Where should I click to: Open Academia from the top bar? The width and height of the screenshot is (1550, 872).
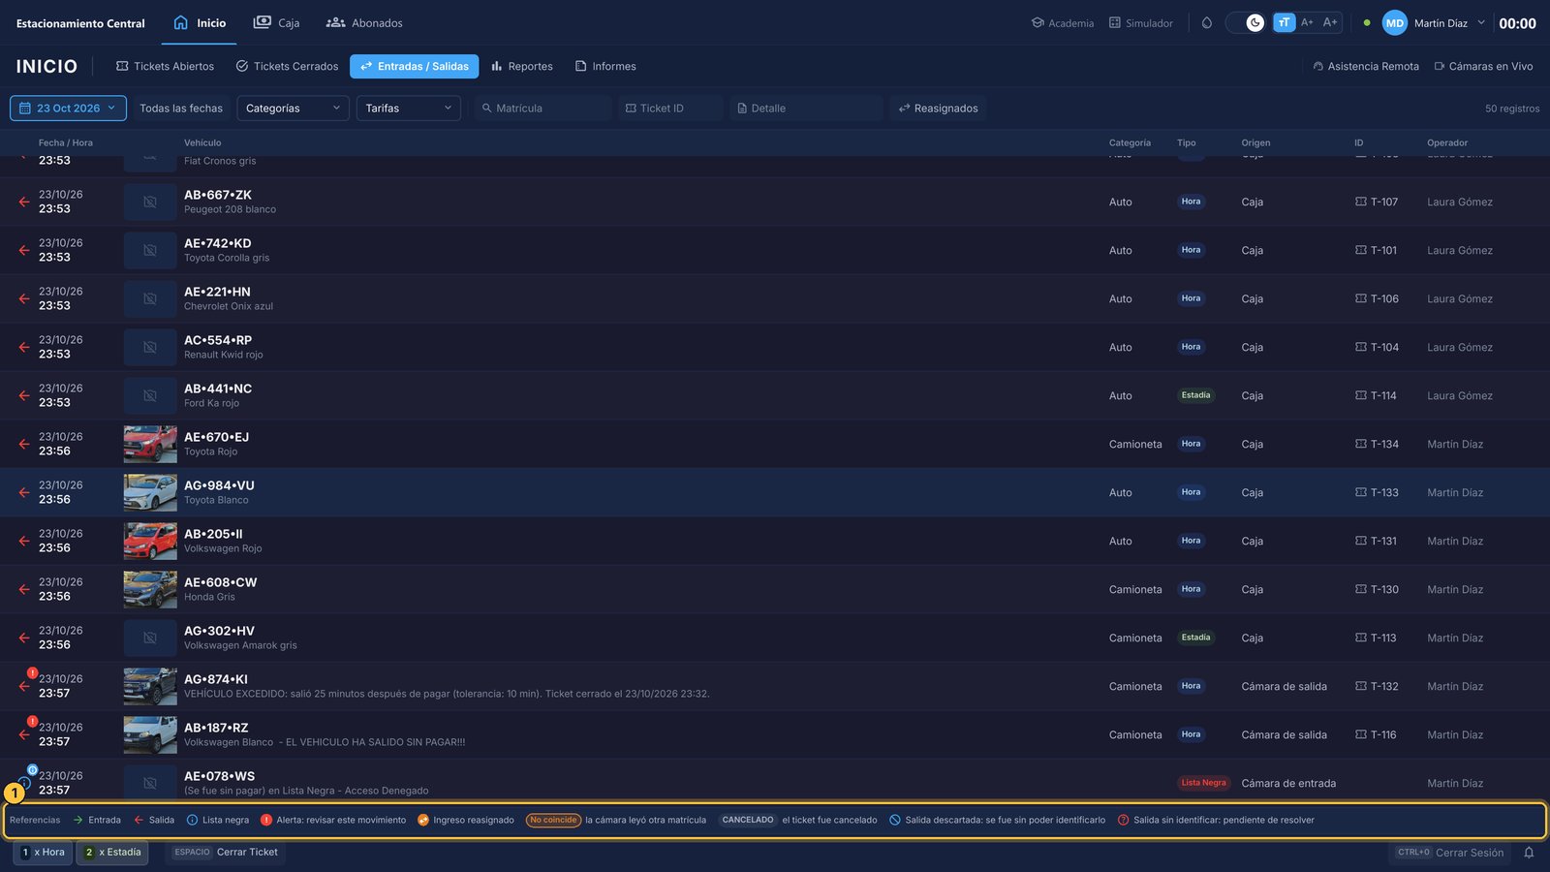pos(1063,22)
